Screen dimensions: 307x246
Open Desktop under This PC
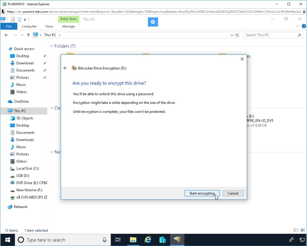23,125
